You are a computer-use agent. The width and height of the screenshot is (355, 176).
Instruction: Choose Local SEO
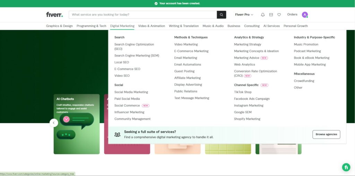(x=122, y=62)
